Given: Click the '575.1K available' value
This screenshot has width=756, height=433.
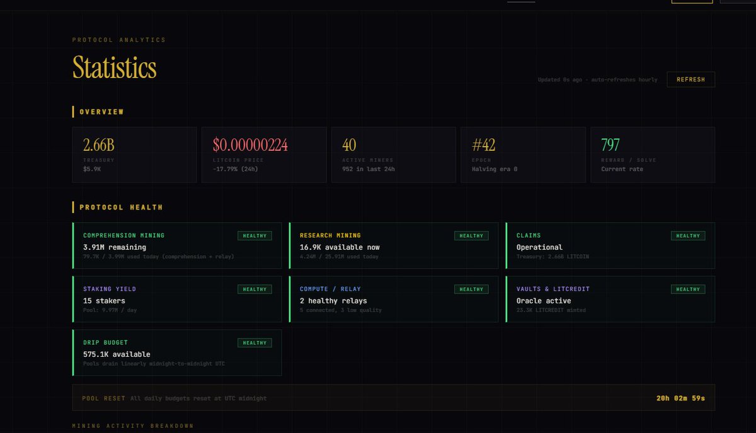Looking at the screenshot, I should [x=117, y=354].
